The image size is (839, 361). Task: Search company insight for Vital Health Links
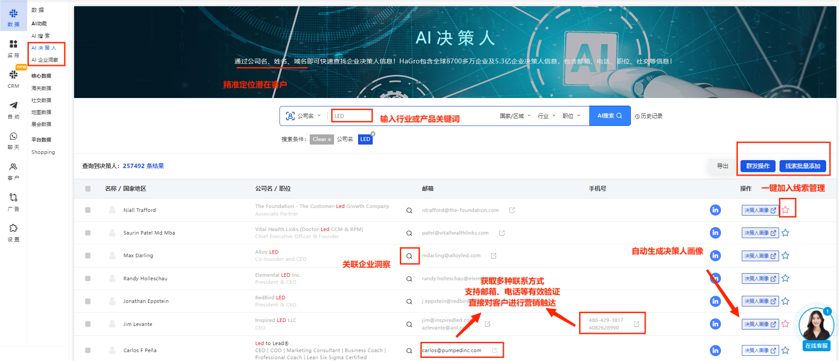(x=409, y=233)
